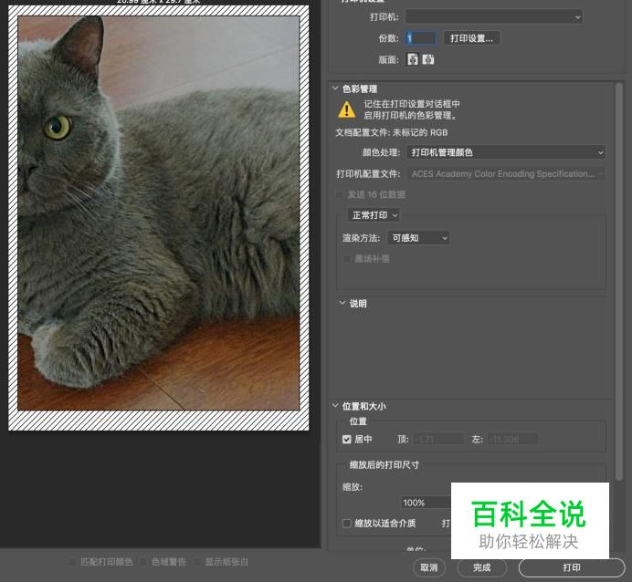The image size is (632, 582).
Task: Open the printer profile dropdown
Action: 506,174
